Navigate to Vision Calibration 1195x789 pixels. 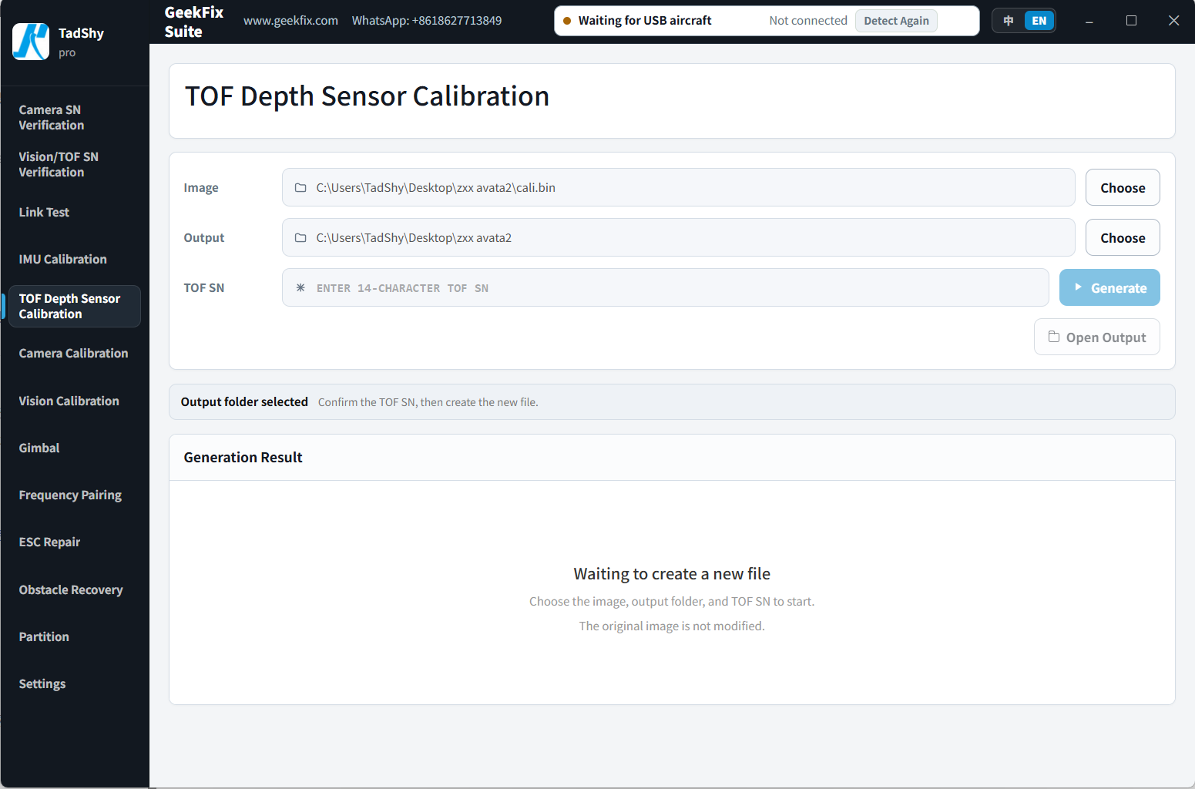[x=74, y=401]
